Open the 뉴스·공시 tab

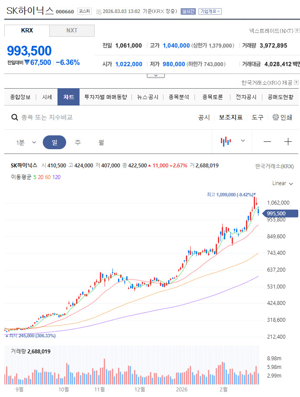click(x=147, y=97)
